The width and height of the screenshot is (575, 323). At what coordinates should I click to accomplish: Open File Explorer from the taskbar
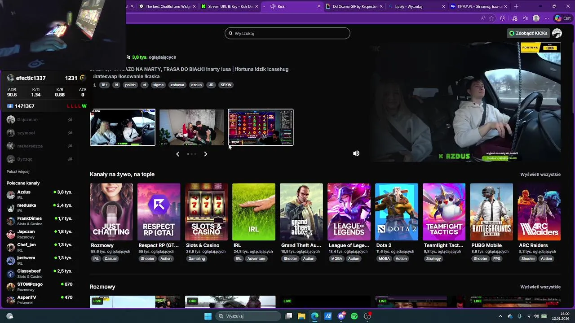pos(301,316)
